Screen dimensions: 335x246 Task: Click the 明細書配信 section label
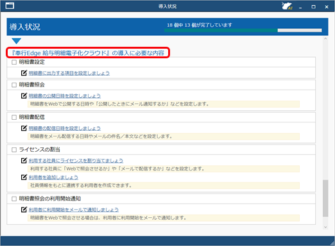(x=31, y=117)
